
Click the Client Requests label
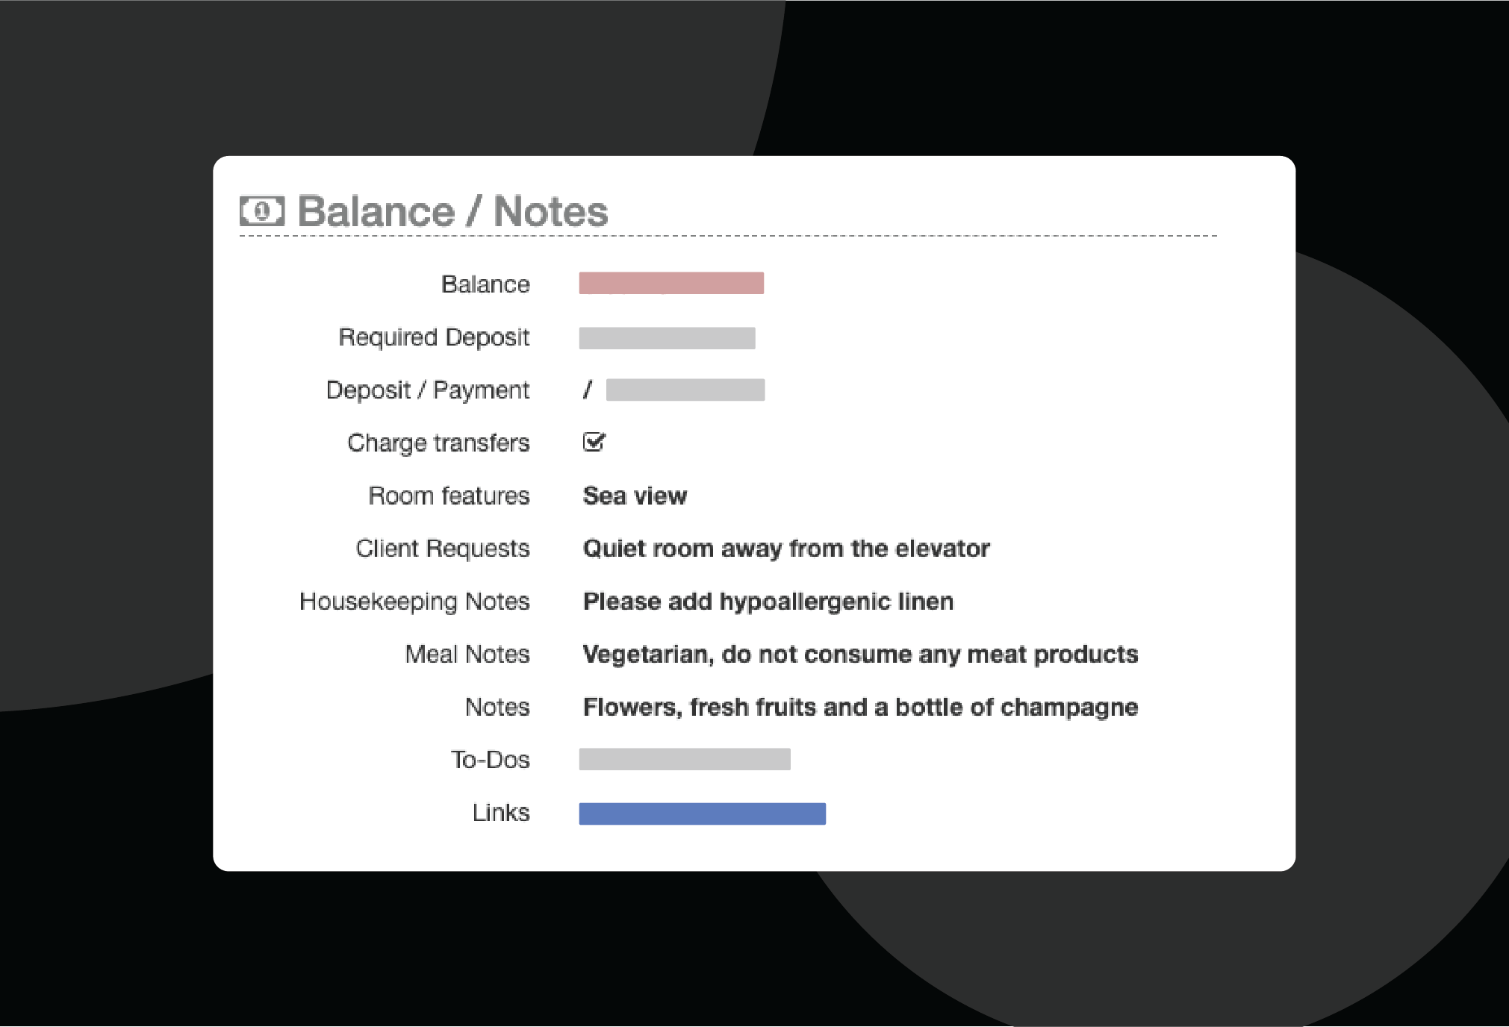coord(442,549)
